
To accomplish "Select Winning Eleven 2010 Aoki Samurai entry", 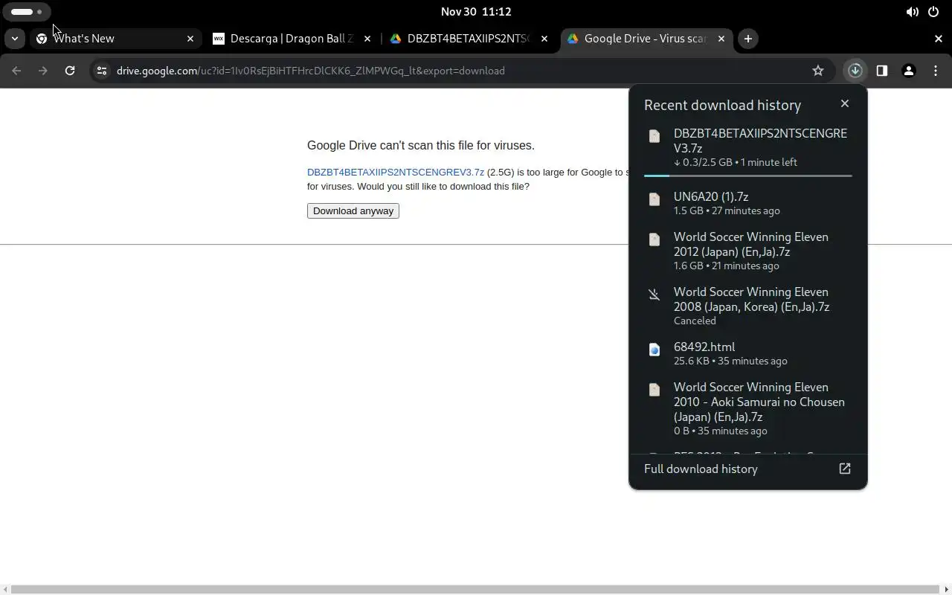I will point(748,408).
